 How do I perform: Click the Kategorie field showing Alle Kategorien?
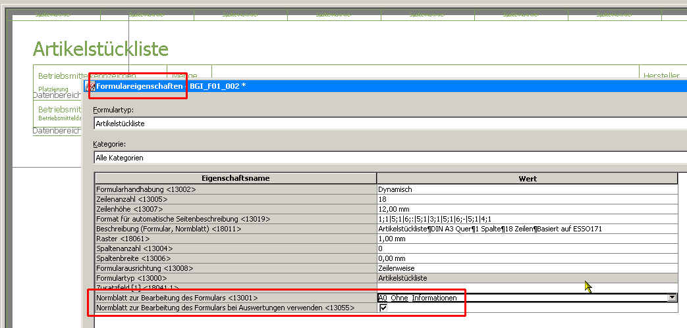pos(391,158)
